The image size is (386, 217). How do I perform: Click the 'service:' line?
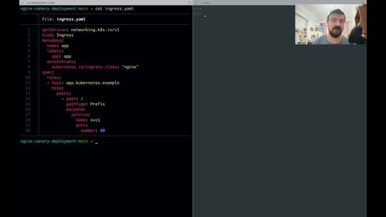click(x=80, y=115)
